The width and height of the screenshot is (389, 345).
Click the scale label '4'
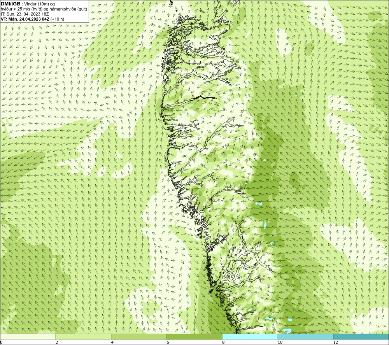tap(112, 343)
